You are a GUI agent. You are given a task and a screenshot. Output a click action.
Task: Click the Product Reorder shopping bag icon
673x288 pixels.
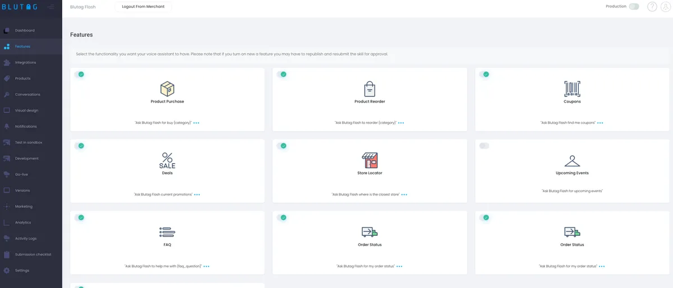coord(370,89)
